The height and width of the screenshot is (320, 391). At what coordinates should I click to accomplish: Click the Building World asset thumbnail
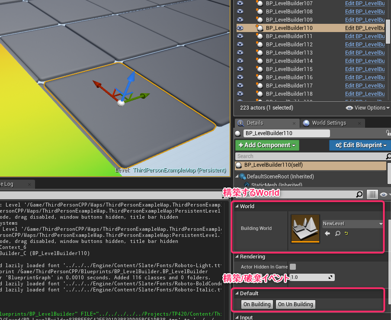click(305, 228)
